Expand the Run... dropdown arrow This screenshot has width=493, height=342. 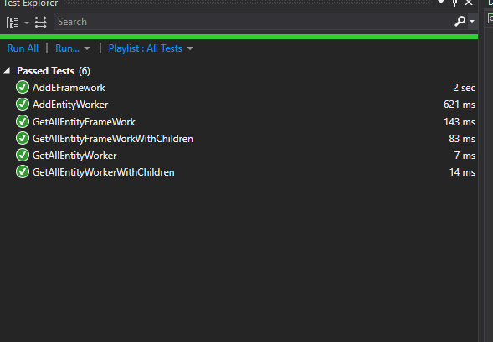tap(87, 48)
